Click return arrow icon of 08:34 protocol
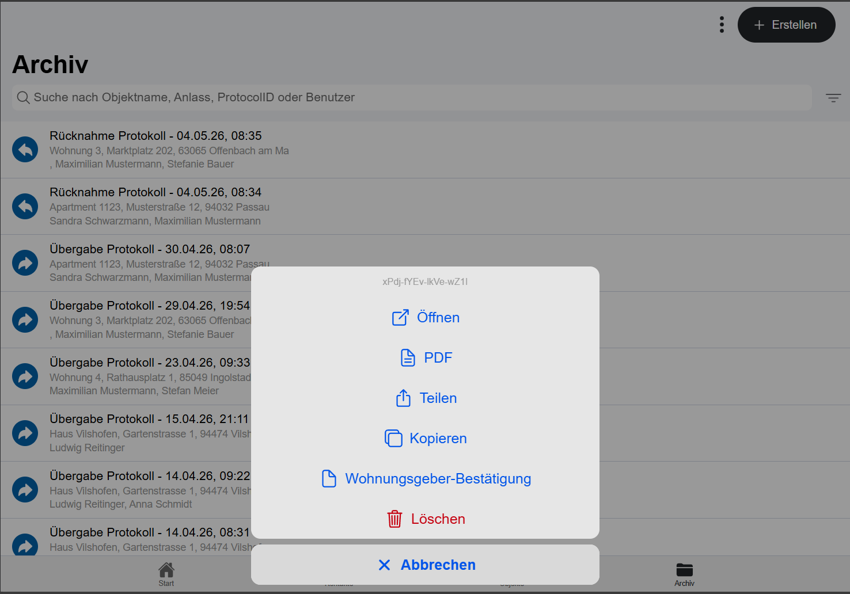 (x=25, y=206)
